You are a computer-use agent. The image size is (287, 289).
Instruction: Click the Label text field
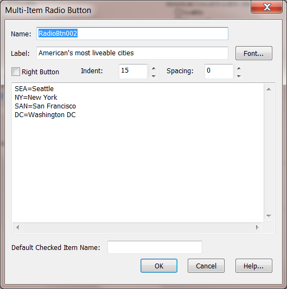click(x=132, y=53)
